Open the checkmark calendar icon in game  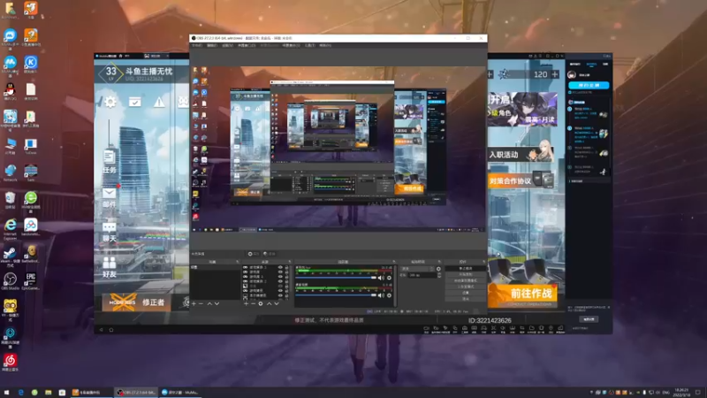134,102
